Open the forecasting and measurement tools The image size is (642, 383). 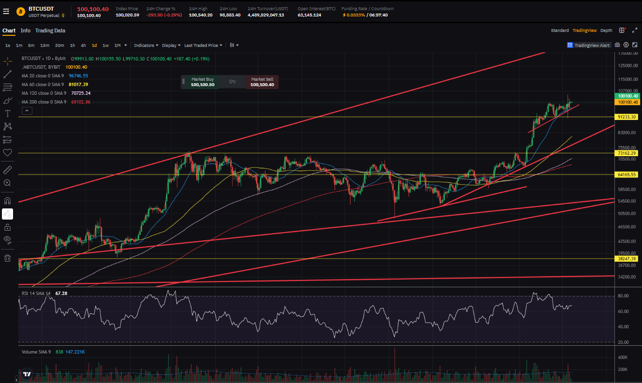point(7,140)
